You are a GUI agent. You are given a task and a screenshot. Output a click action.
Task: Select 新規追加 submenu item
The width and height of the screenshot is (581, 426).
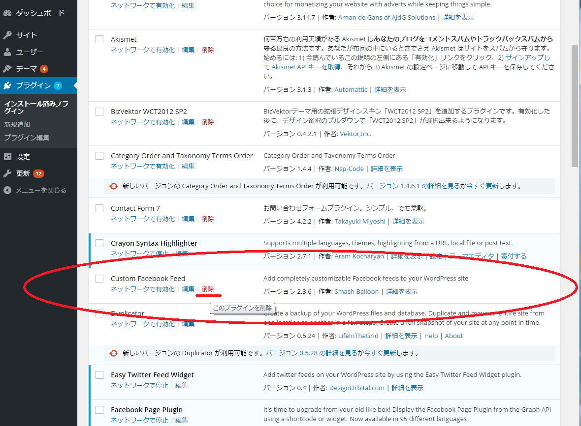(x=17, y=125)
